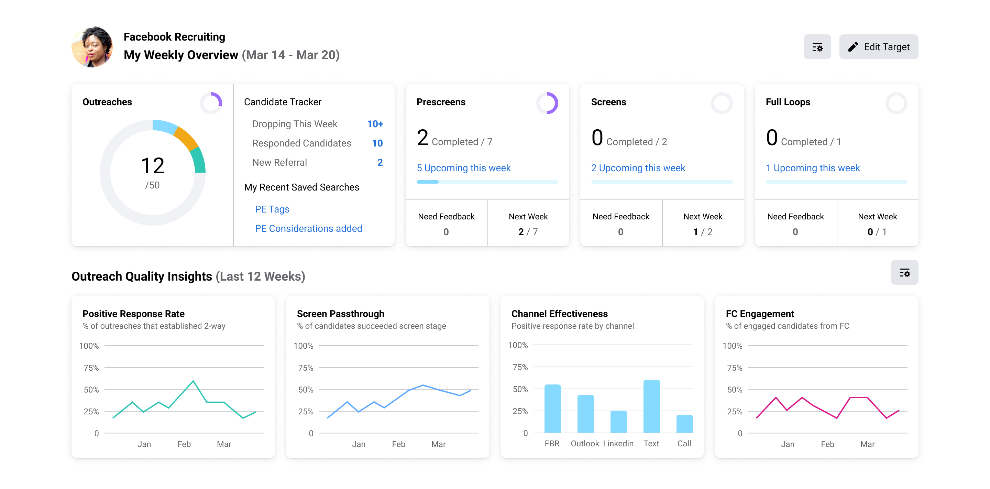Open Outreach Quality Insights settings icon
Image resolution: width=990 pixels, height=489 pixels.
tap(904, 273)
